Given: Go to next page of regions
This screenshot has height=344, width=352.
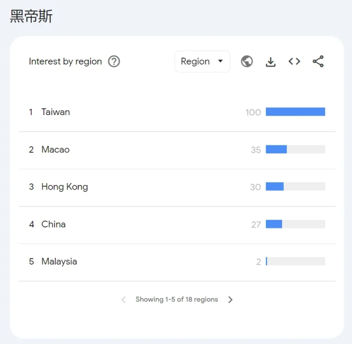Looking at the screenshot, I should [x=231, y=300].
